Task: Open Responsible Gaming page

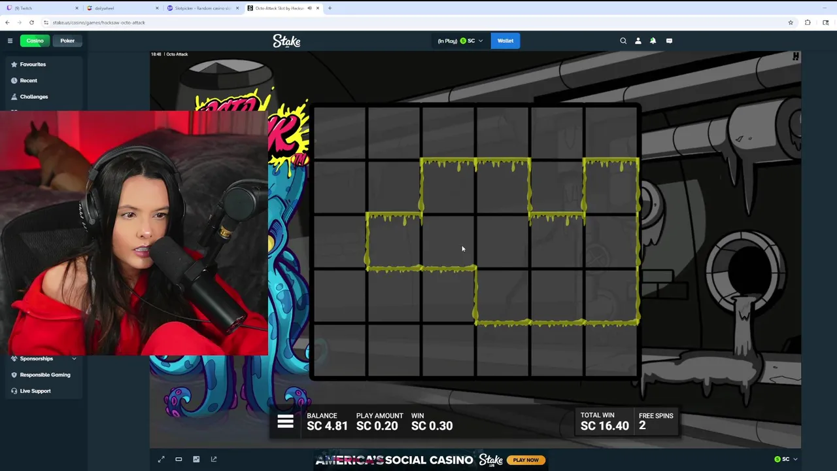Action: tap(44, 375)
